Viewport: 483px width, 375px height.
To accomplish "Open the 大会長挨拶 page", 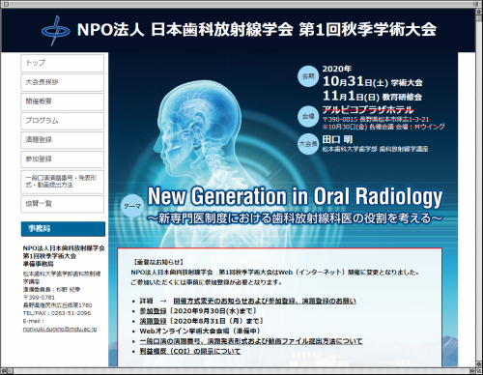I will pos(63,82).
